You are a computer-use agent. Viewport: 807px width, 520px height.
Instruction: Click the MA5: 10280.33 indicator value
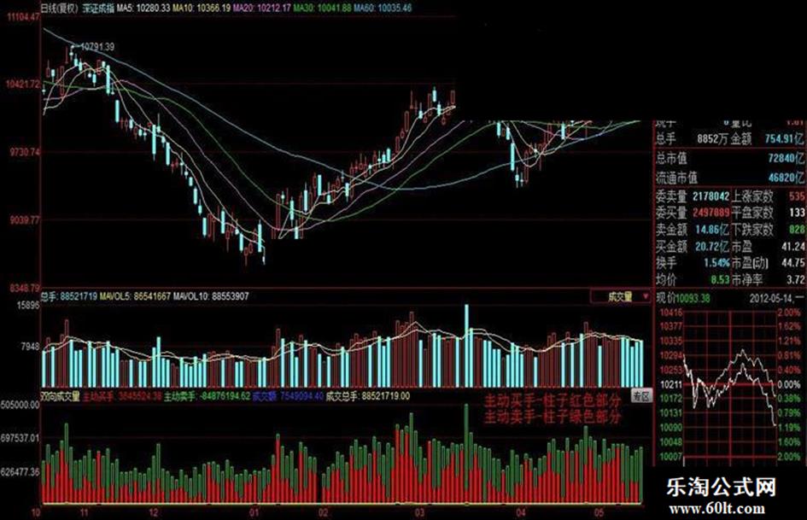click(143, 8)
